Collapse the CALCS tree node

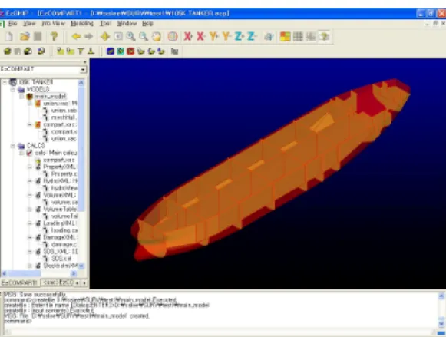12,146
